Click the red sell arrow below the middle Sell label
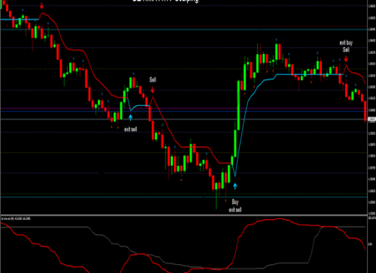The image size is (376, 273). pos(152,90)
